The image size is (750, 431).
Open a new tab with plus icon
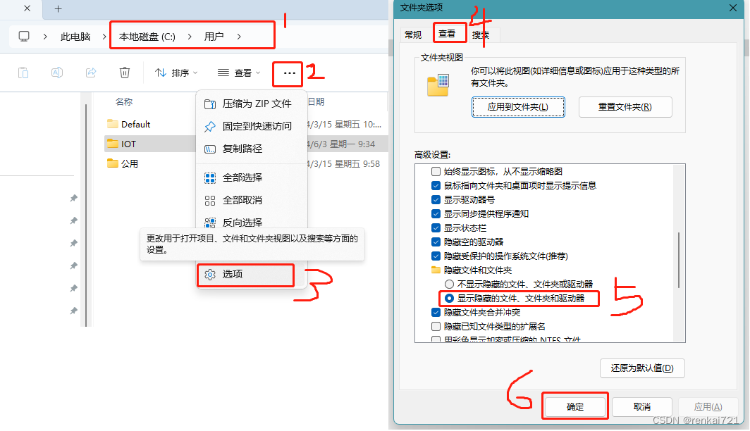point(58,8)
